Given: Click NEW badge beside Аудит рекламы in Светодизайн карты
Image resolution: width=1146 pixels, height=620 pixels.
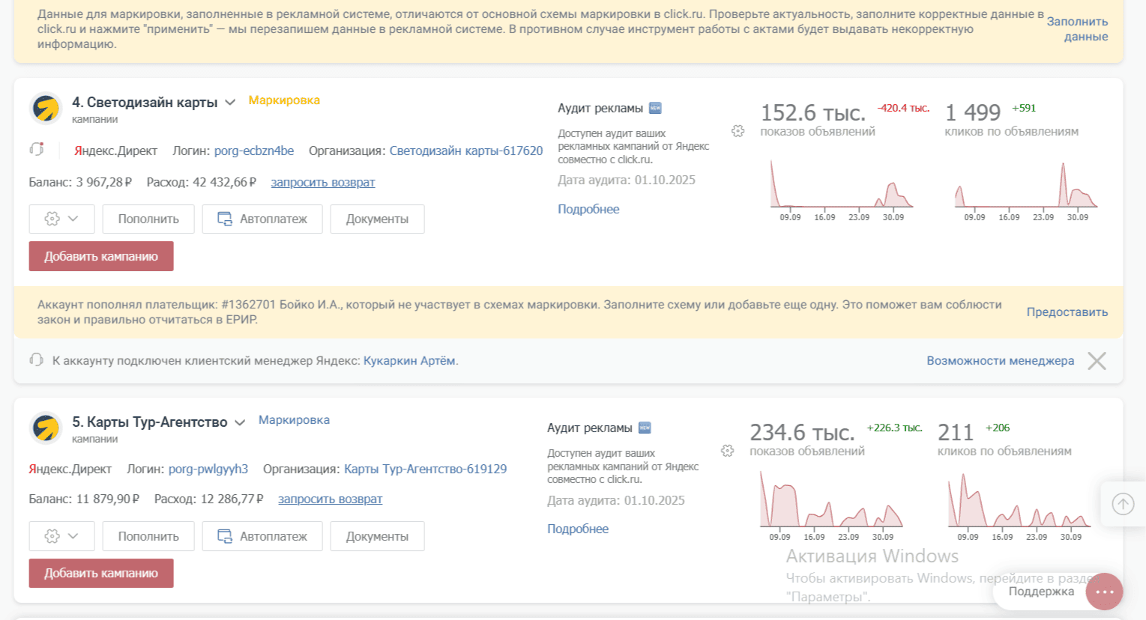Looking at the screenshot, I should click(655, 108).
